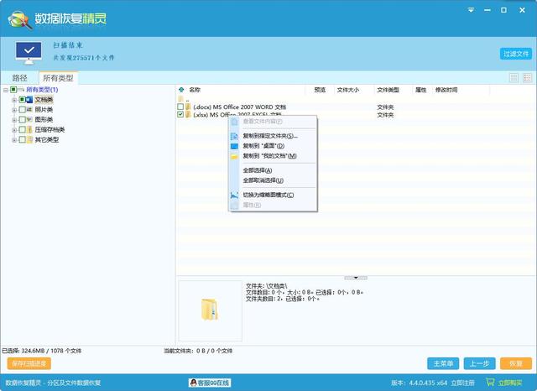Click the 保存扫描进度 button
This screenshot has height=391, width=537.
[x=29, y=363]
